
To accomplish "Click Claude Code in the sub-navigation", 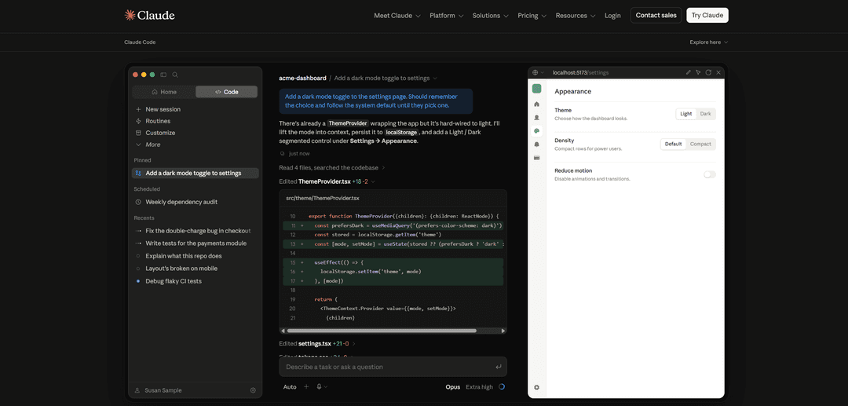I will point(140,42).
